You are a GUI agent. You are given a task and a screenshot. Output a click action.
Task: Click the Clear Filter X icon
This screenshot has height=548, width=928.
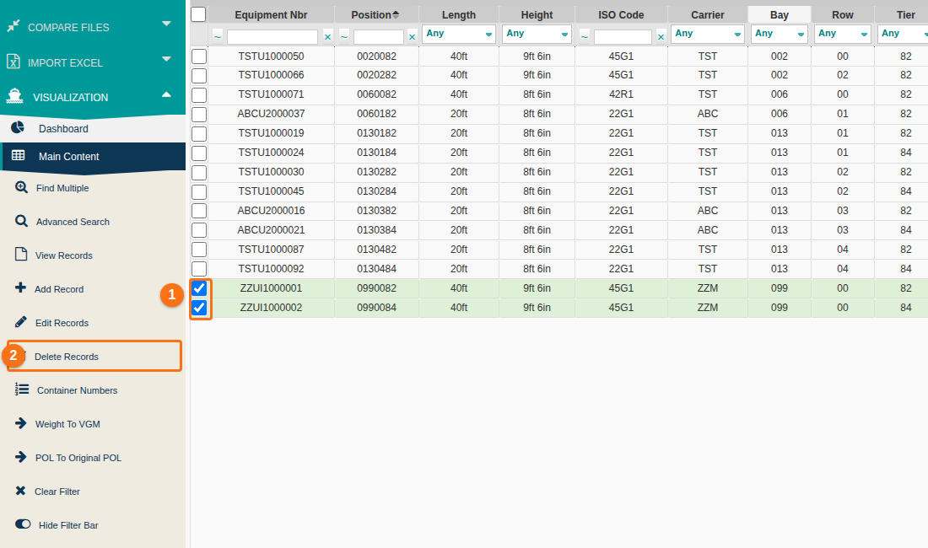coord(21,491)
